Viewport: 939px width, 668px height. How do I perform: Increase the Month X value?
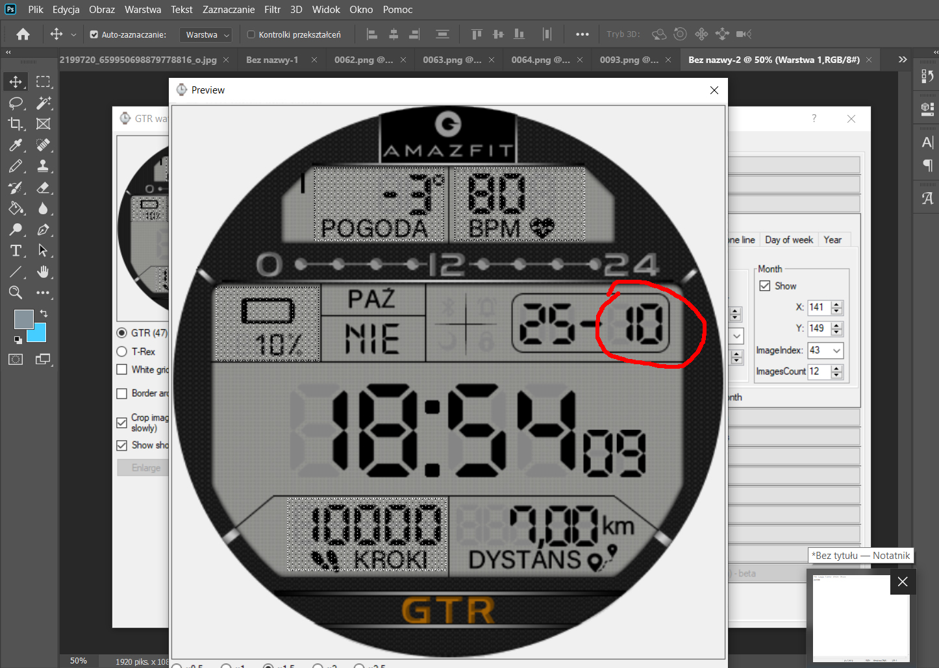[x=837, y=304]
